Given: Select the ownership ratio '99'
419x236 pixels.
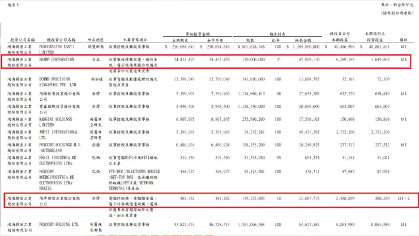Looking at the screenshot, I should [279, 158].
